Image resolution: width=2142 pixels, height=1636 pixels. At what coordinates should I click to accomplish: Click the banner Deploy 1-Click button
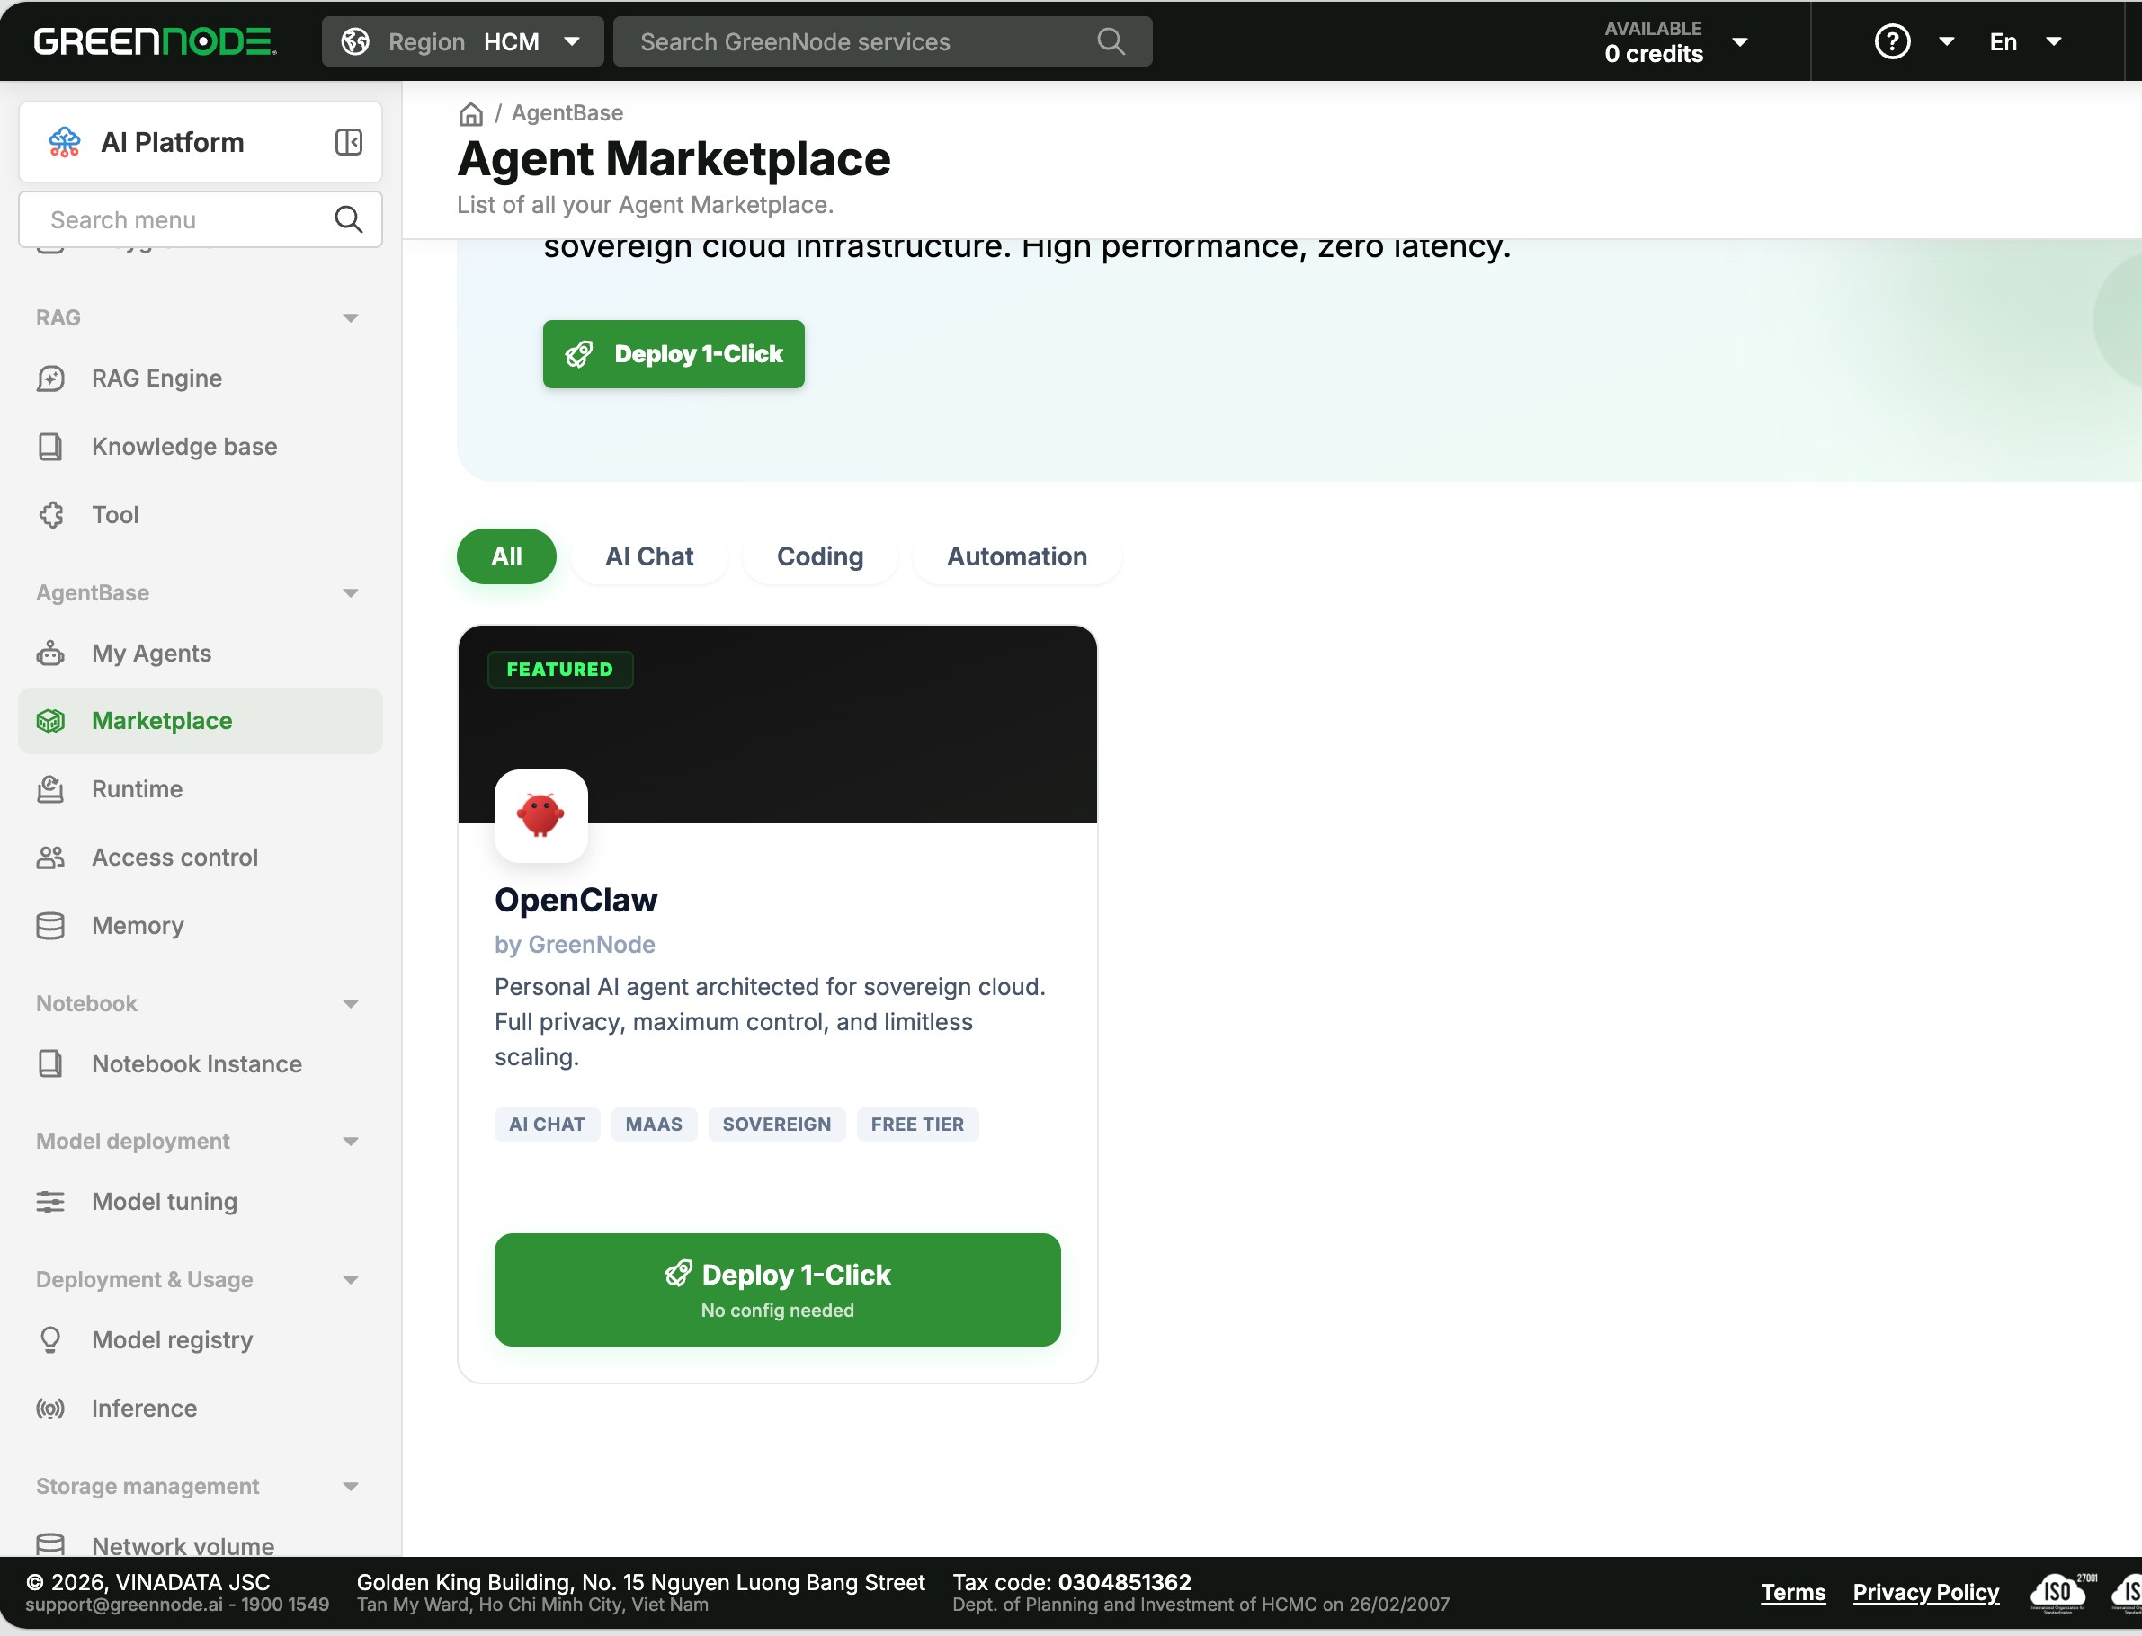(674, 354)
